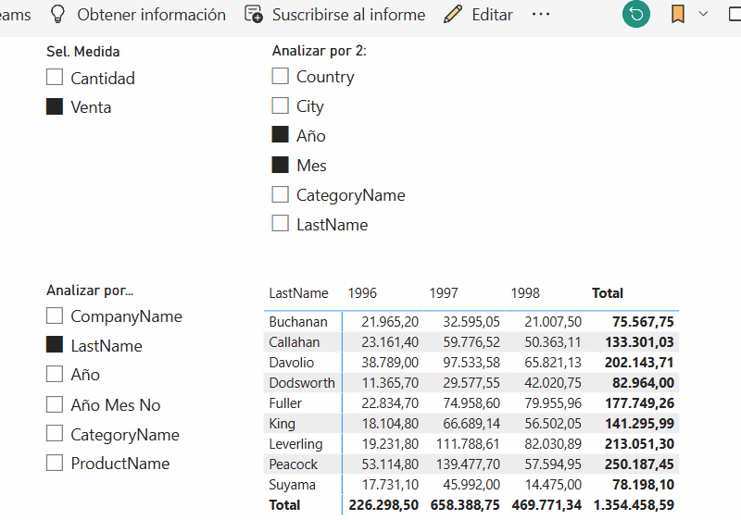Click the Editar button label
The height and width of the screenshot is (520, 741).
click(492, 15)
